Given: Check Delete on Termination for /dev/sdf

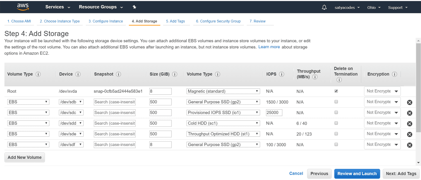Looking at the screenshot, I should (336, 144).
